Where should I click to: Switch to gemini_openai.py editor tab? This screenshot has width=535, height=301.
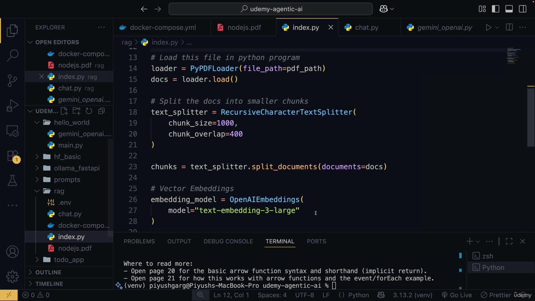click(x=439, y=27)
